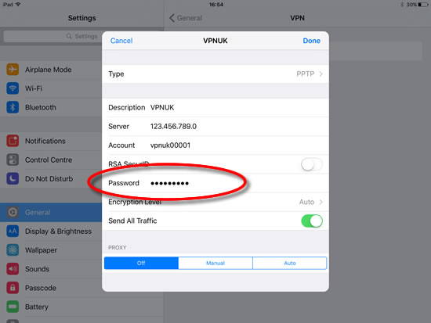Enable the RSA SecurID switch

pos(312,165)
